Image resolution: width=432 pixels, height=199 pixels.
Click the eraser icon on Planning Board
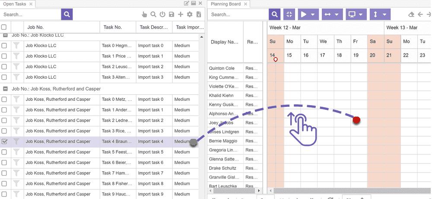coord(411,14)
